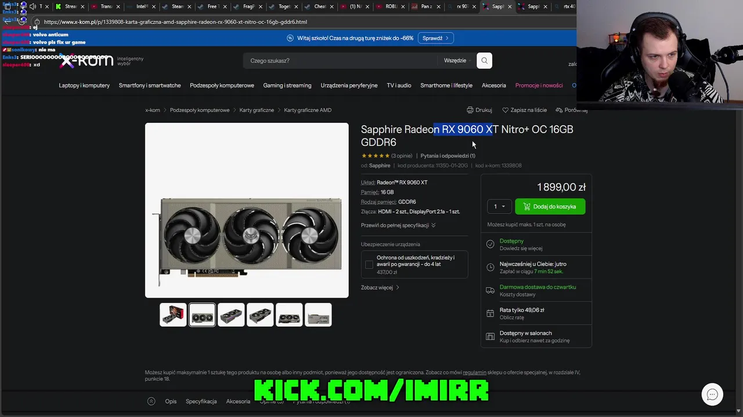Jump to the Opis section tab
Screen dimensions: 743x417
pyautogui.click(x=171, y=401)
